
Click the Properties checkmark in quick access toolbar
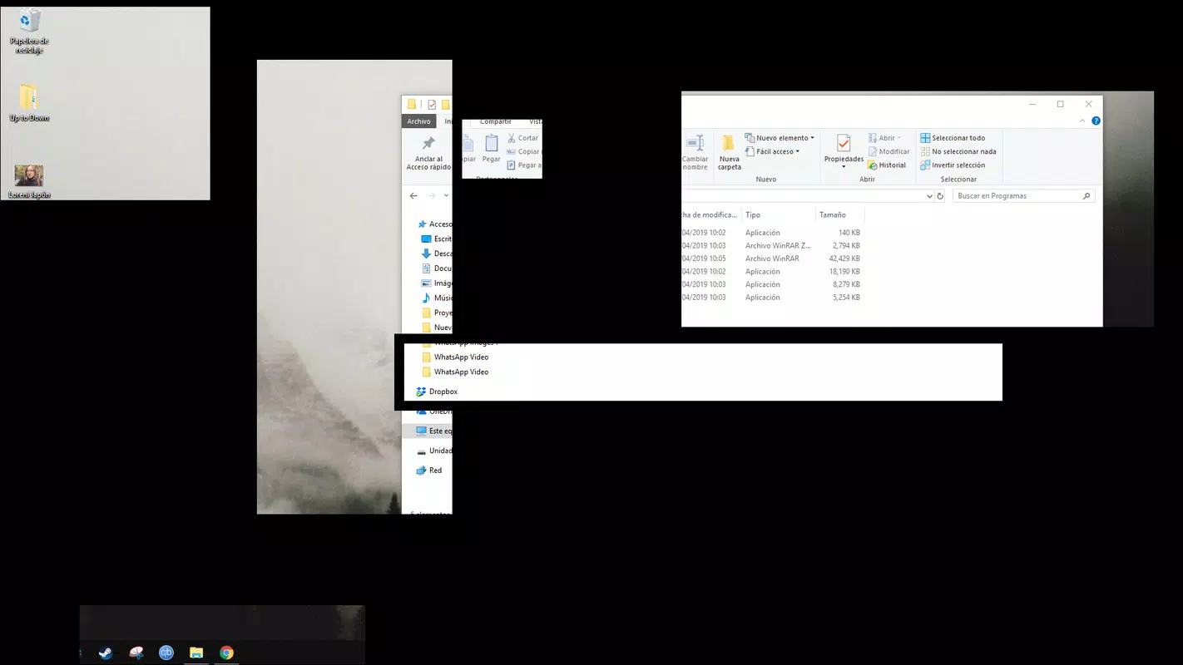432,105
